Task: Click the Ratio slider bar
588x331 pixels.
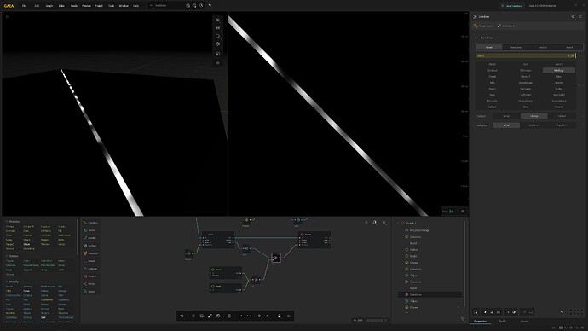Action: [x=526, y=55]
